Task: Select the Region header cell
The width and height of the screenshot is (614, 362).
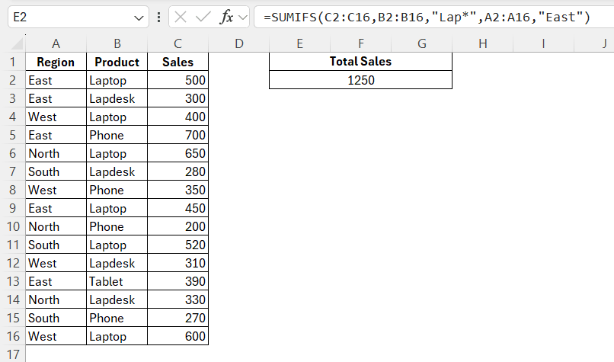Action: pos(56,62)
